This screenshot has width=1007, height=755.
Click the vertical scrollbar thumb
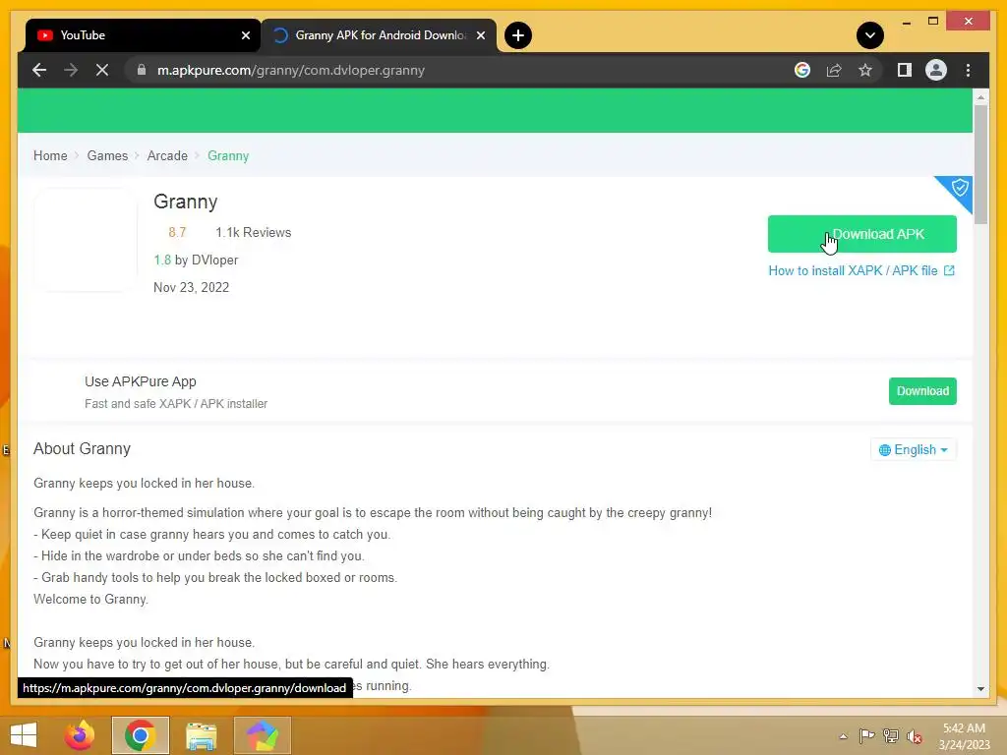pyautogui.click(x=980, y=164)
